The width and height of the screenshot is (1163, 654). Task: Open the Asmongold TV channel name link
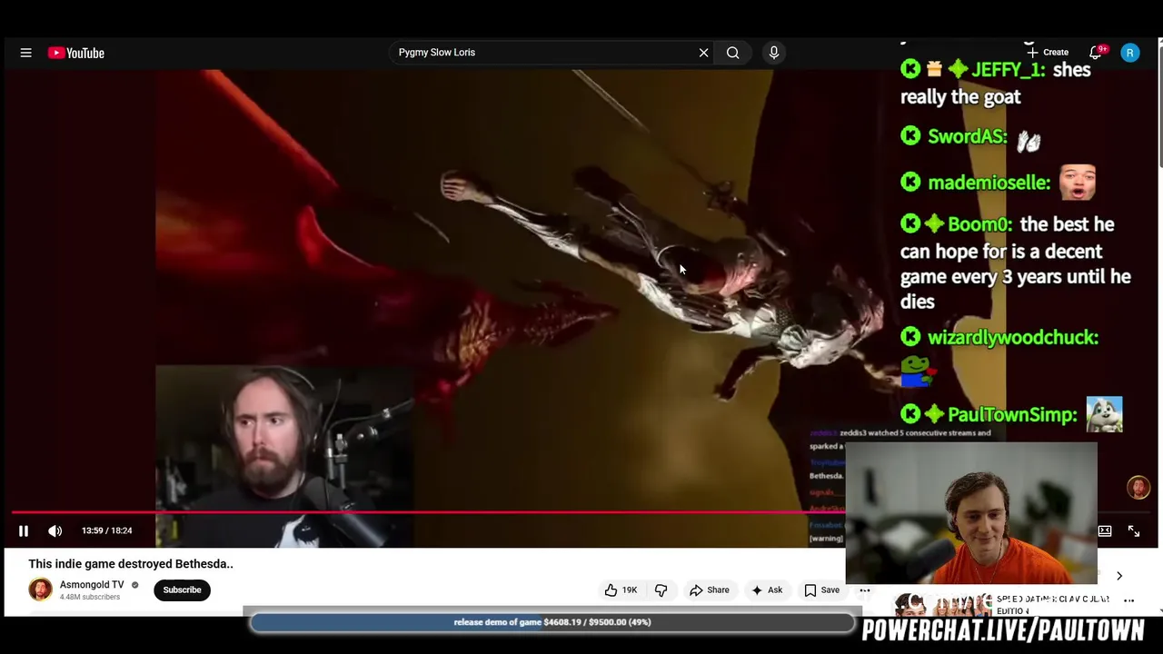coord(92,585)
